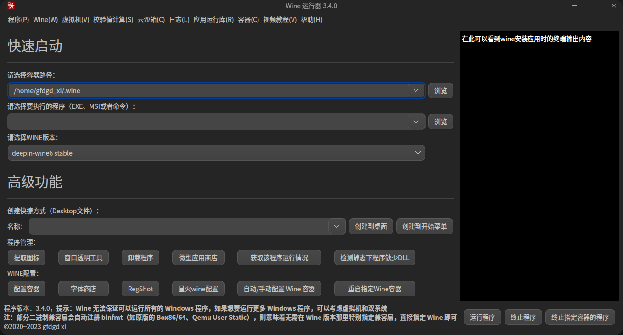Image resolution: width=623 pixels, height=335 pixels.
Task: Expand the shortcut name dropdown arrow
Action: click(x=337, y=226)
